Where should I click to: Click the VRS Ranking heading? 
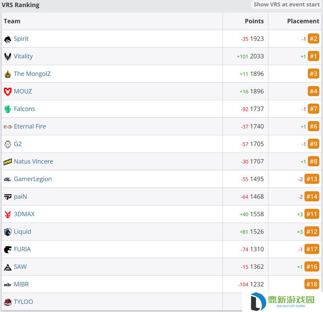[x=21, y=5]
